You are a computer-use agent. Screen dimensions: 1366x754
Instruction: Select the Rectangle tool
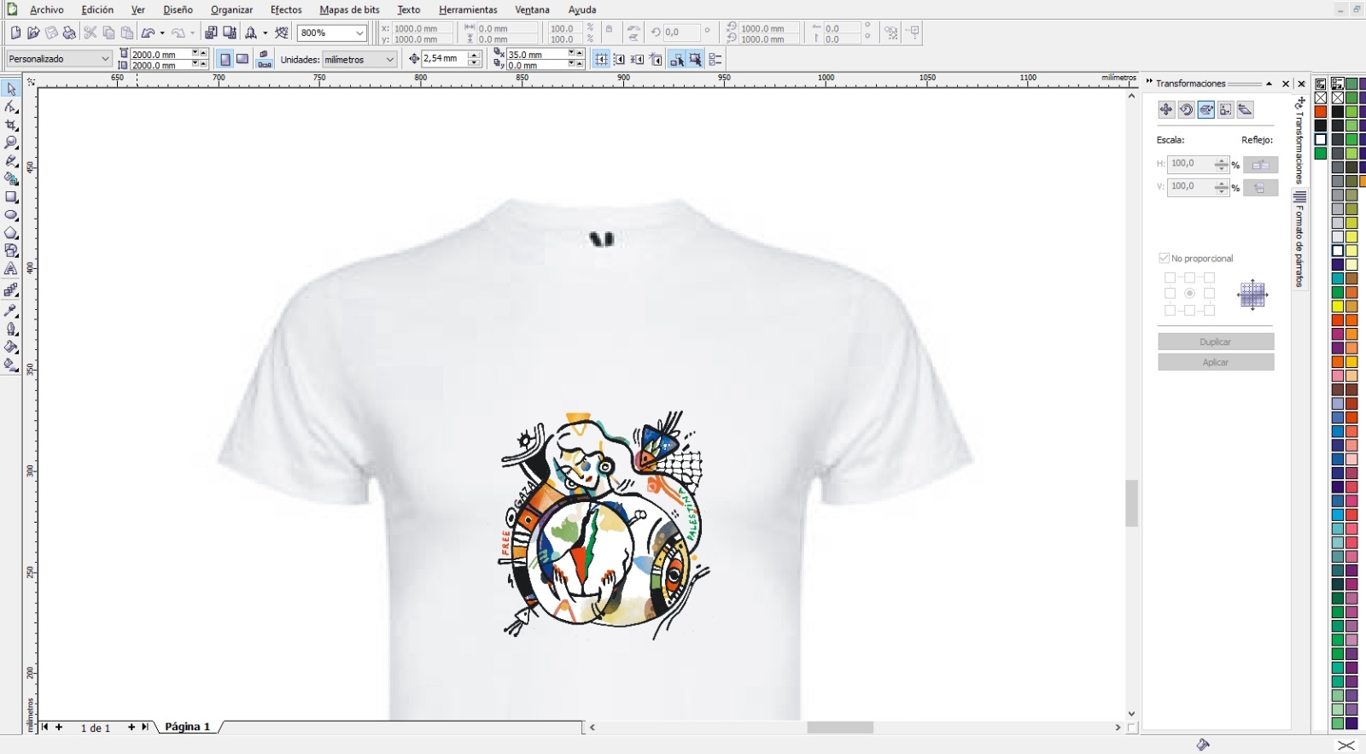[11, 197]
